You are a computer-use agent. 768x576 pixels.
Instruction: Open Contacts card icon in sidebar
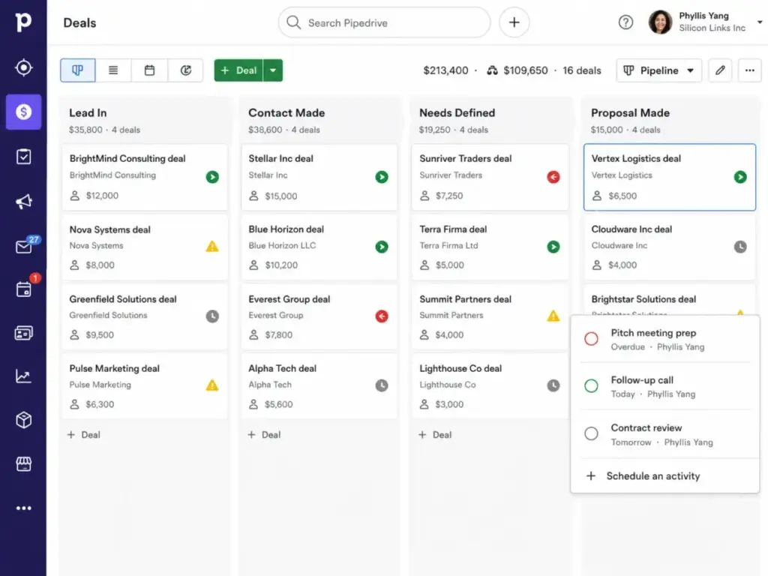(23, 333)
